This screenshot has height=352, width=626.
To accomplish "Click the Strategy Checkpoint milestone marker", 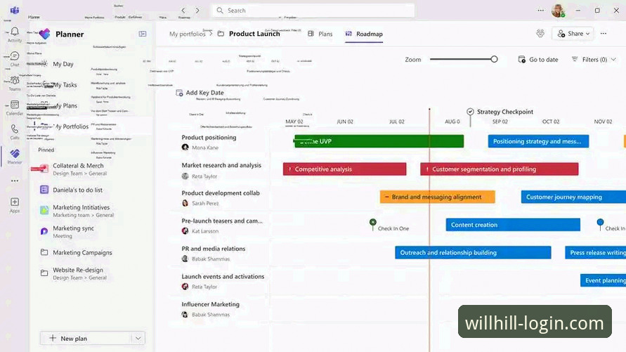I will [x=470, y=112].
